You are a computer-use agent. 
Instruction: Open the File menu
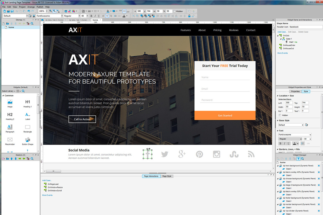click(x=4, y=7)
